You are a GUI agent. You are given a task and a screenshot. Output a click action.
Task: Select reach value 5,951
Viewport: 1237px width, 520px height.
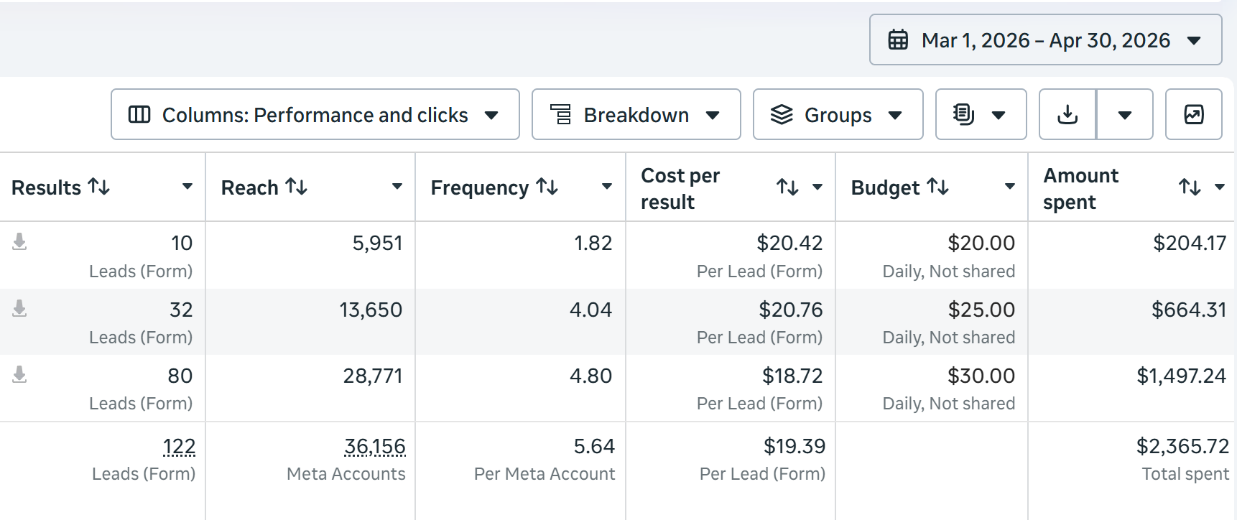378,243
